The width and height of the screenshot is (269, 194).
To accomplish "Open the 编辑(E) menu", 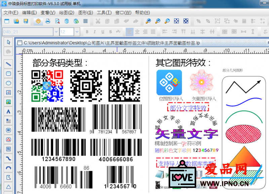I will click(29, 12).
